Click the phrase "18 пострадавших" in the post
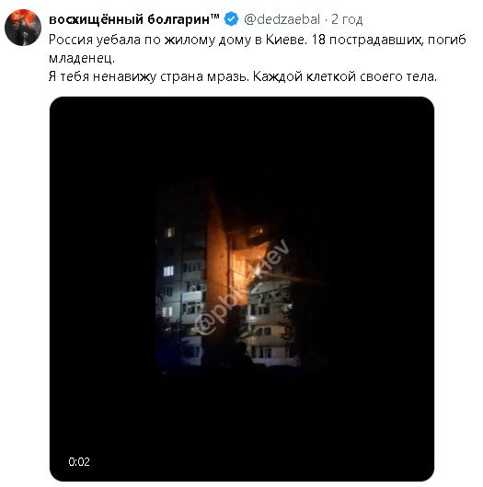This screenshot has height=487, width=483. pyautogui.click(x=366, y=40)
